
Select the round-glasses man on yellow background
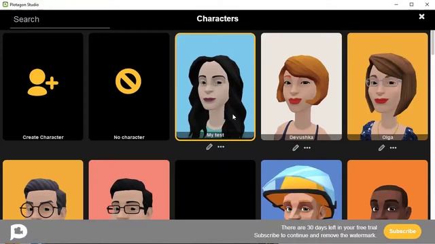(x=43, y=190)
